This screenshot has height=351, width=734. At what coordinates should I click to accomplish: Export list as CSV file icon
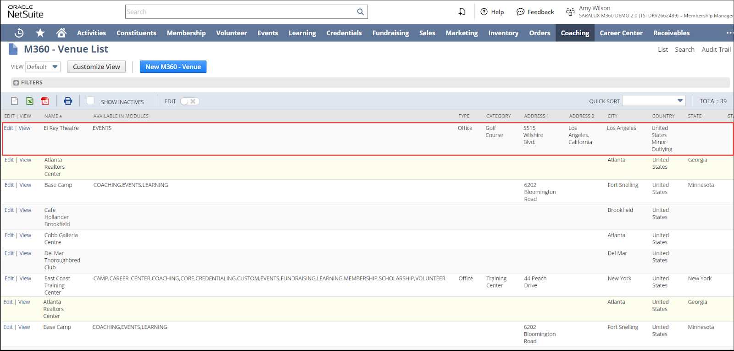click(15, 101)
